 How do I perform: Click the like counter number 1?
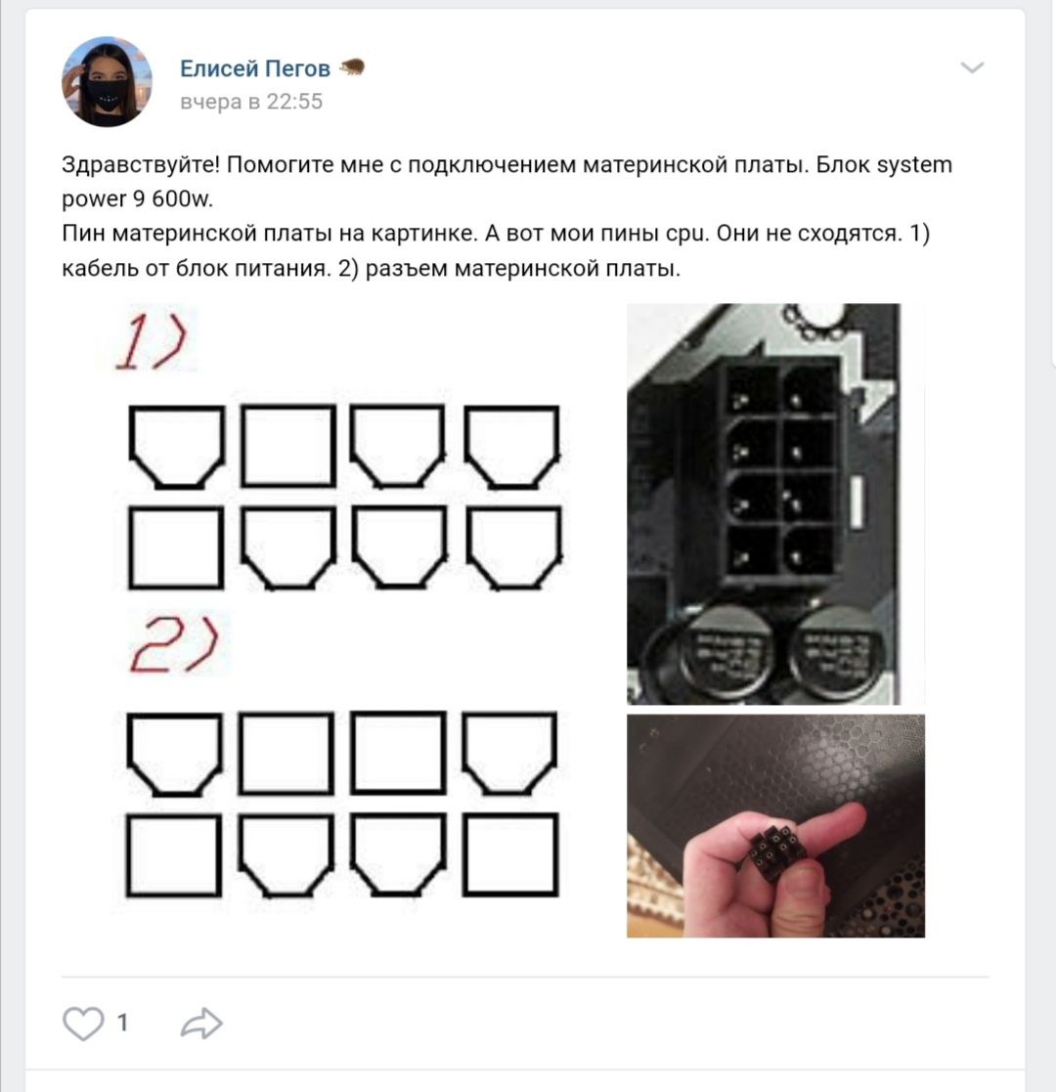(x=122, y=1023)
